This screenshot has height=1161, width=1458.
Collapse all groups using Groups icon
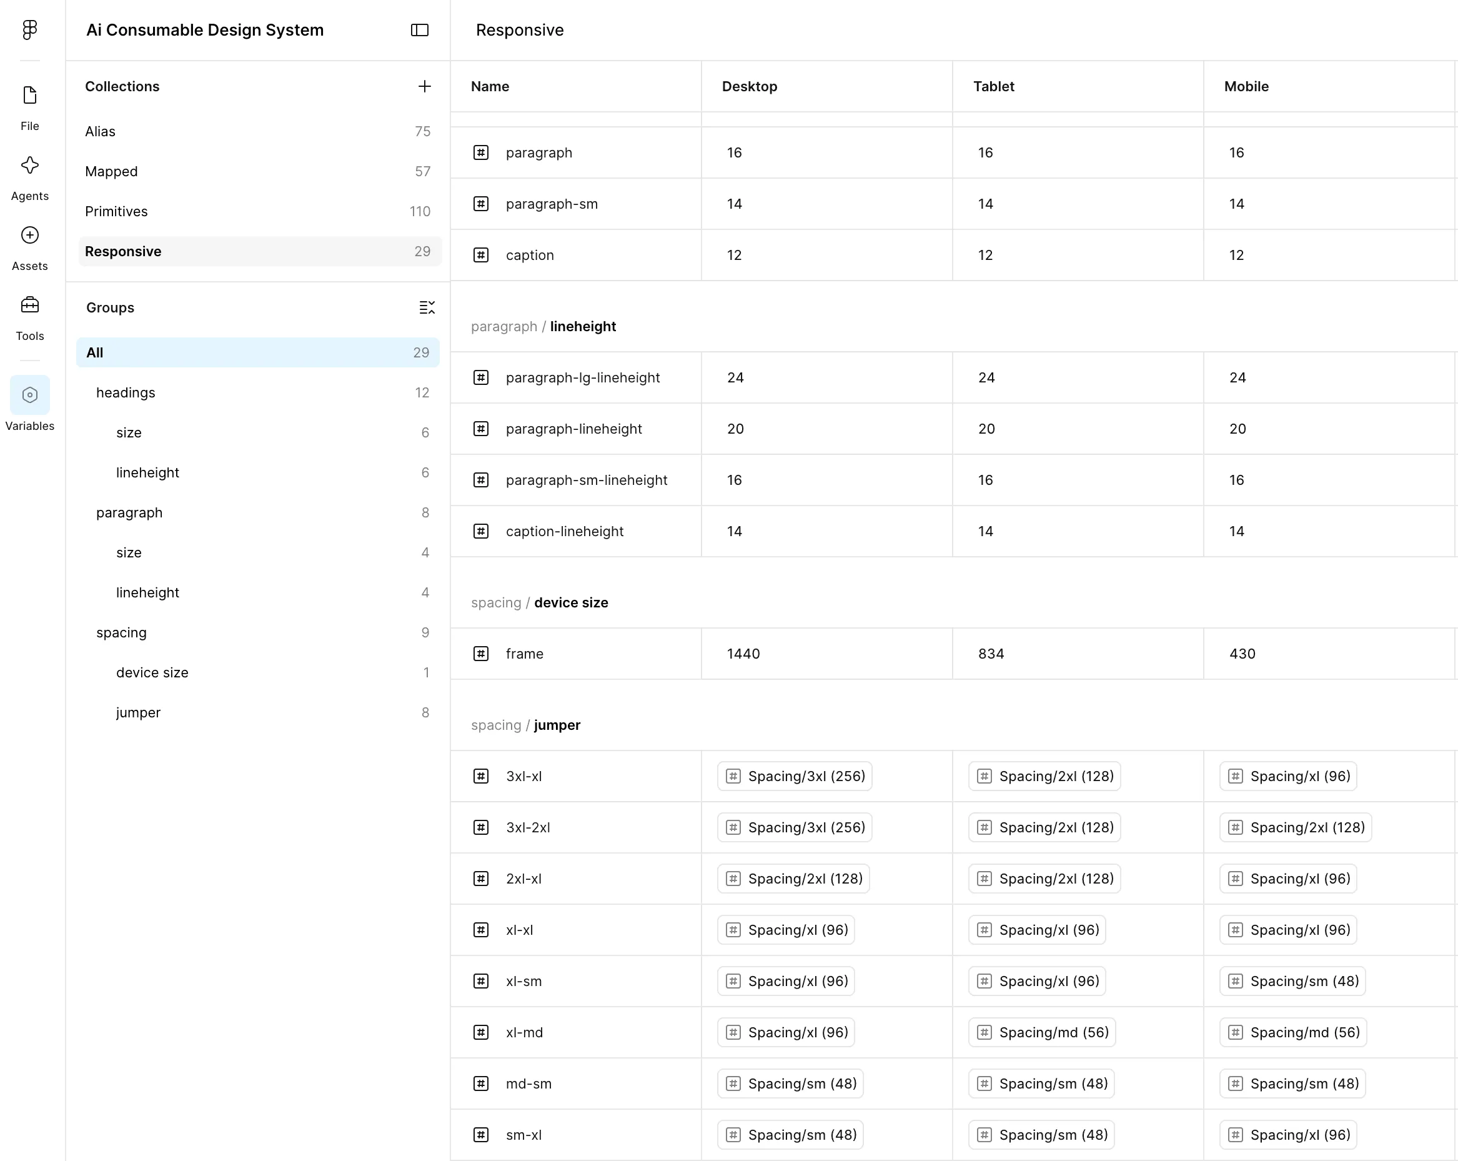click(x=427, y=307)
